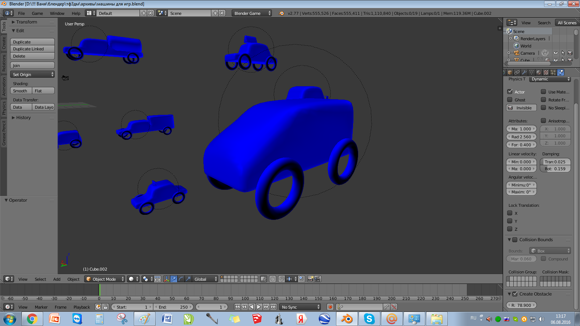
Task: Open the Modifiers properties tab wrench icon
Action: [x=525, y=72]
